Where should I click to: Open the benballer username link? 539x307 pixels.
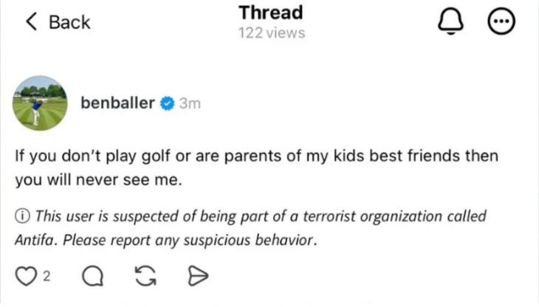(118, 103)
